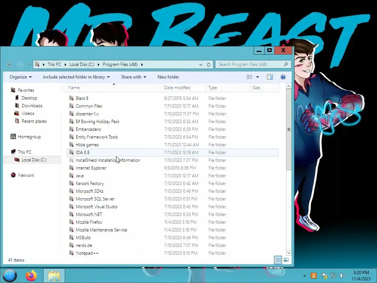The height and width of the screenshot is (283, 377).
Task: Open the more view options dropdown arrow
Action: tap(257, 77)
